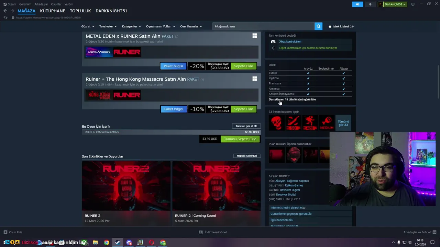
Task: Expand supported 15 languages list
Action: 292,99
